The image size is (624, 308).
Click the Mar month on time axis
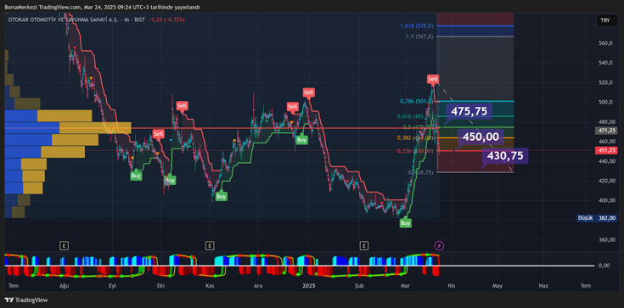coord(406,286)
